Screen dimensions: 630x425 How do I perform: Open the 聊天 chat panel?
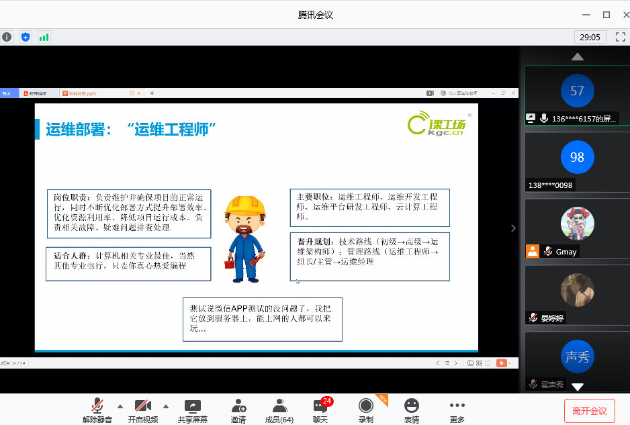320,410
